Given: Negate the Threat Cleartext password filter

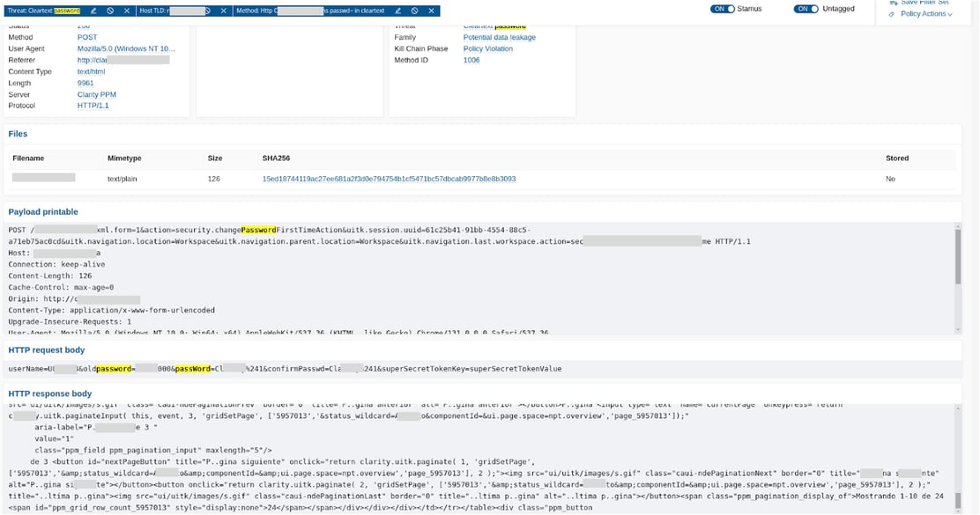Looking at the screenshot, I should 110,11.
